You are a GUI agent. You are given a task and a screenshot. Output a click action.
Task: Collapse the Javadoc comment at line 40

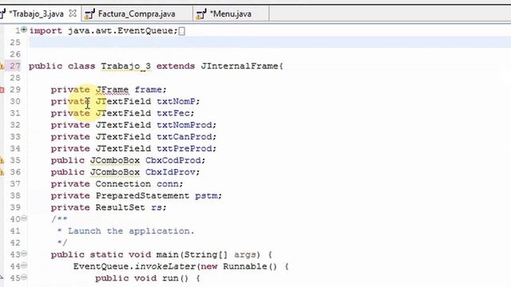[24, 218]
